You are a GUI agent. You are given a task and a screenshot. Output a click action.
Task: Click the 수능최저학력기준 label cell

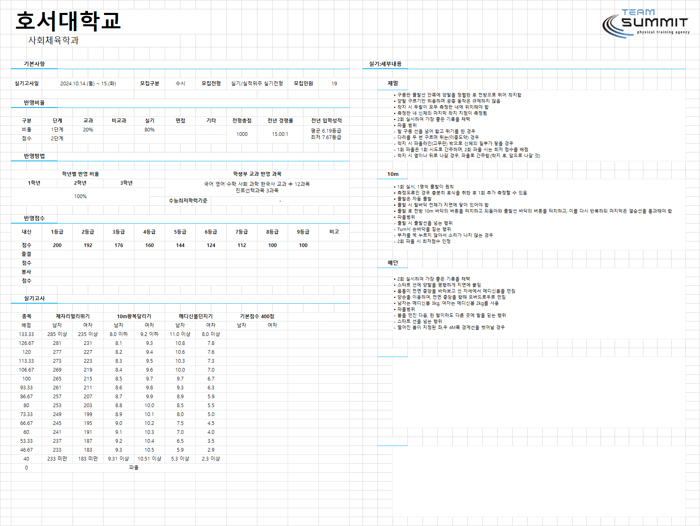188,201
